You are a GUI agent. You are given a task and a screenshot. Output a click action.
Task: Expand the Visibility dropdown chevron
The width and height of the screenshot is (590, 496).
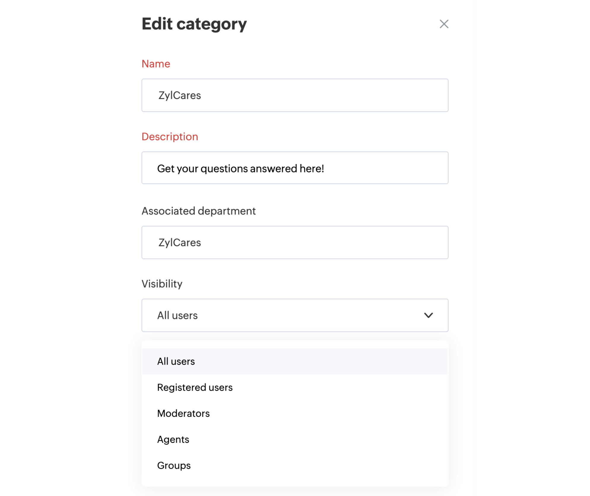click(428, 315)
